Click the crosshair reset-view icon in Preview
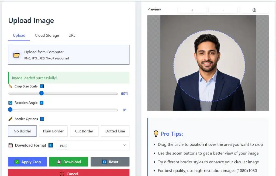The height and width of the screenshot is (176, 276). coord(254,10)
